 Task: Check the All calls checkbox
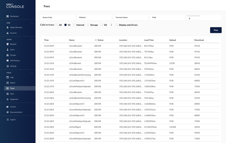pos(57,25)
